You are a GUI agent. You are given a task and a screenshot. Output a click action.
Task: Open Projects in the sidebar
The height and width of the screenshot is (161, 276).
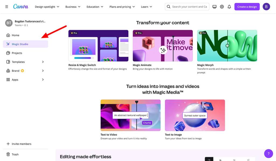pyautogui.click(x=17, y=53)
